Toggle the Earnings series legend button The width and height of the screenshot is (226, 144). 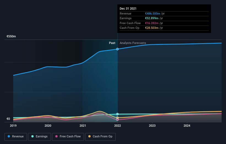[39, 137]
